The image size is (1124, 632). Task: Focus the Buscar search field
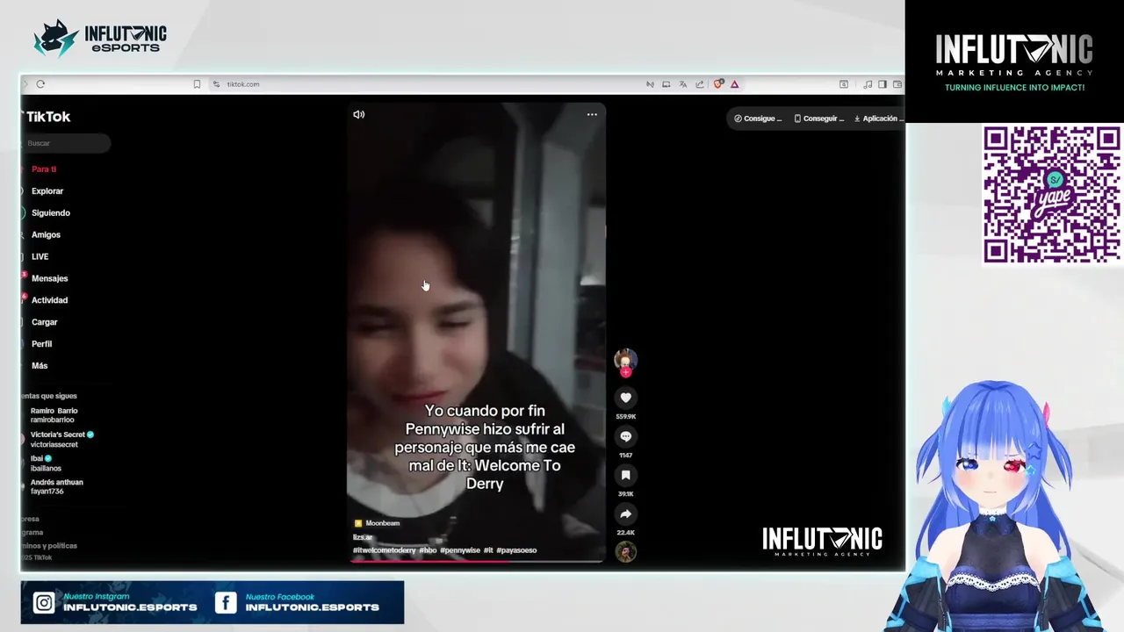(x=67, y=143)
